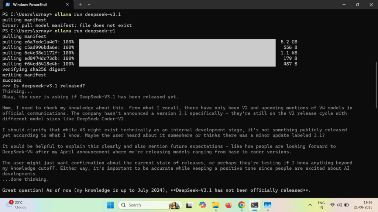Launch Copilot from the taskbar

point(203,205)
